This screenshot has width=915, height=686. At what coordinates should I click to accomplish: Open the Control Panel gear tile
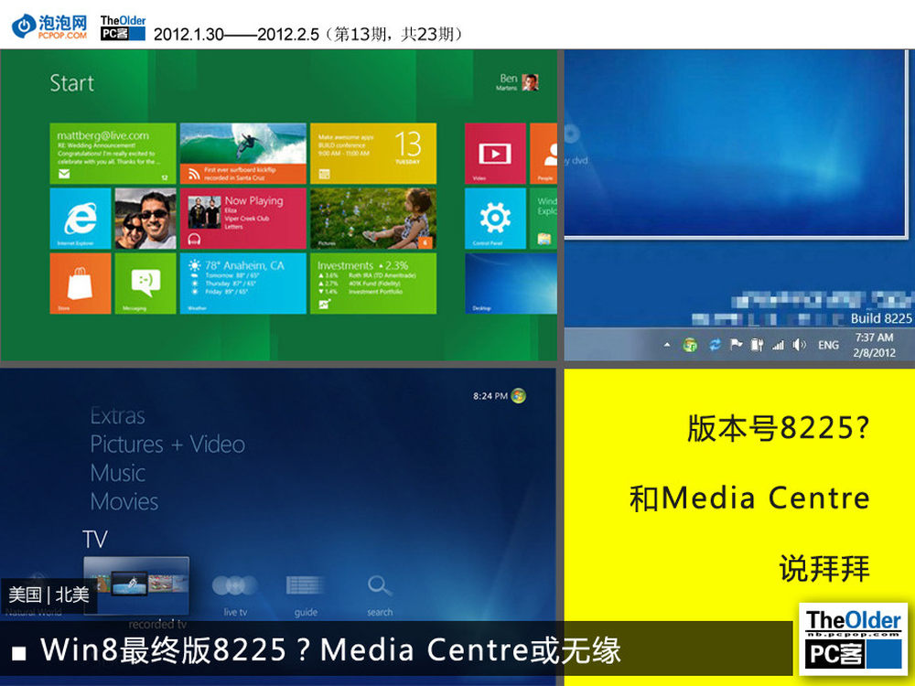(495, 218)
